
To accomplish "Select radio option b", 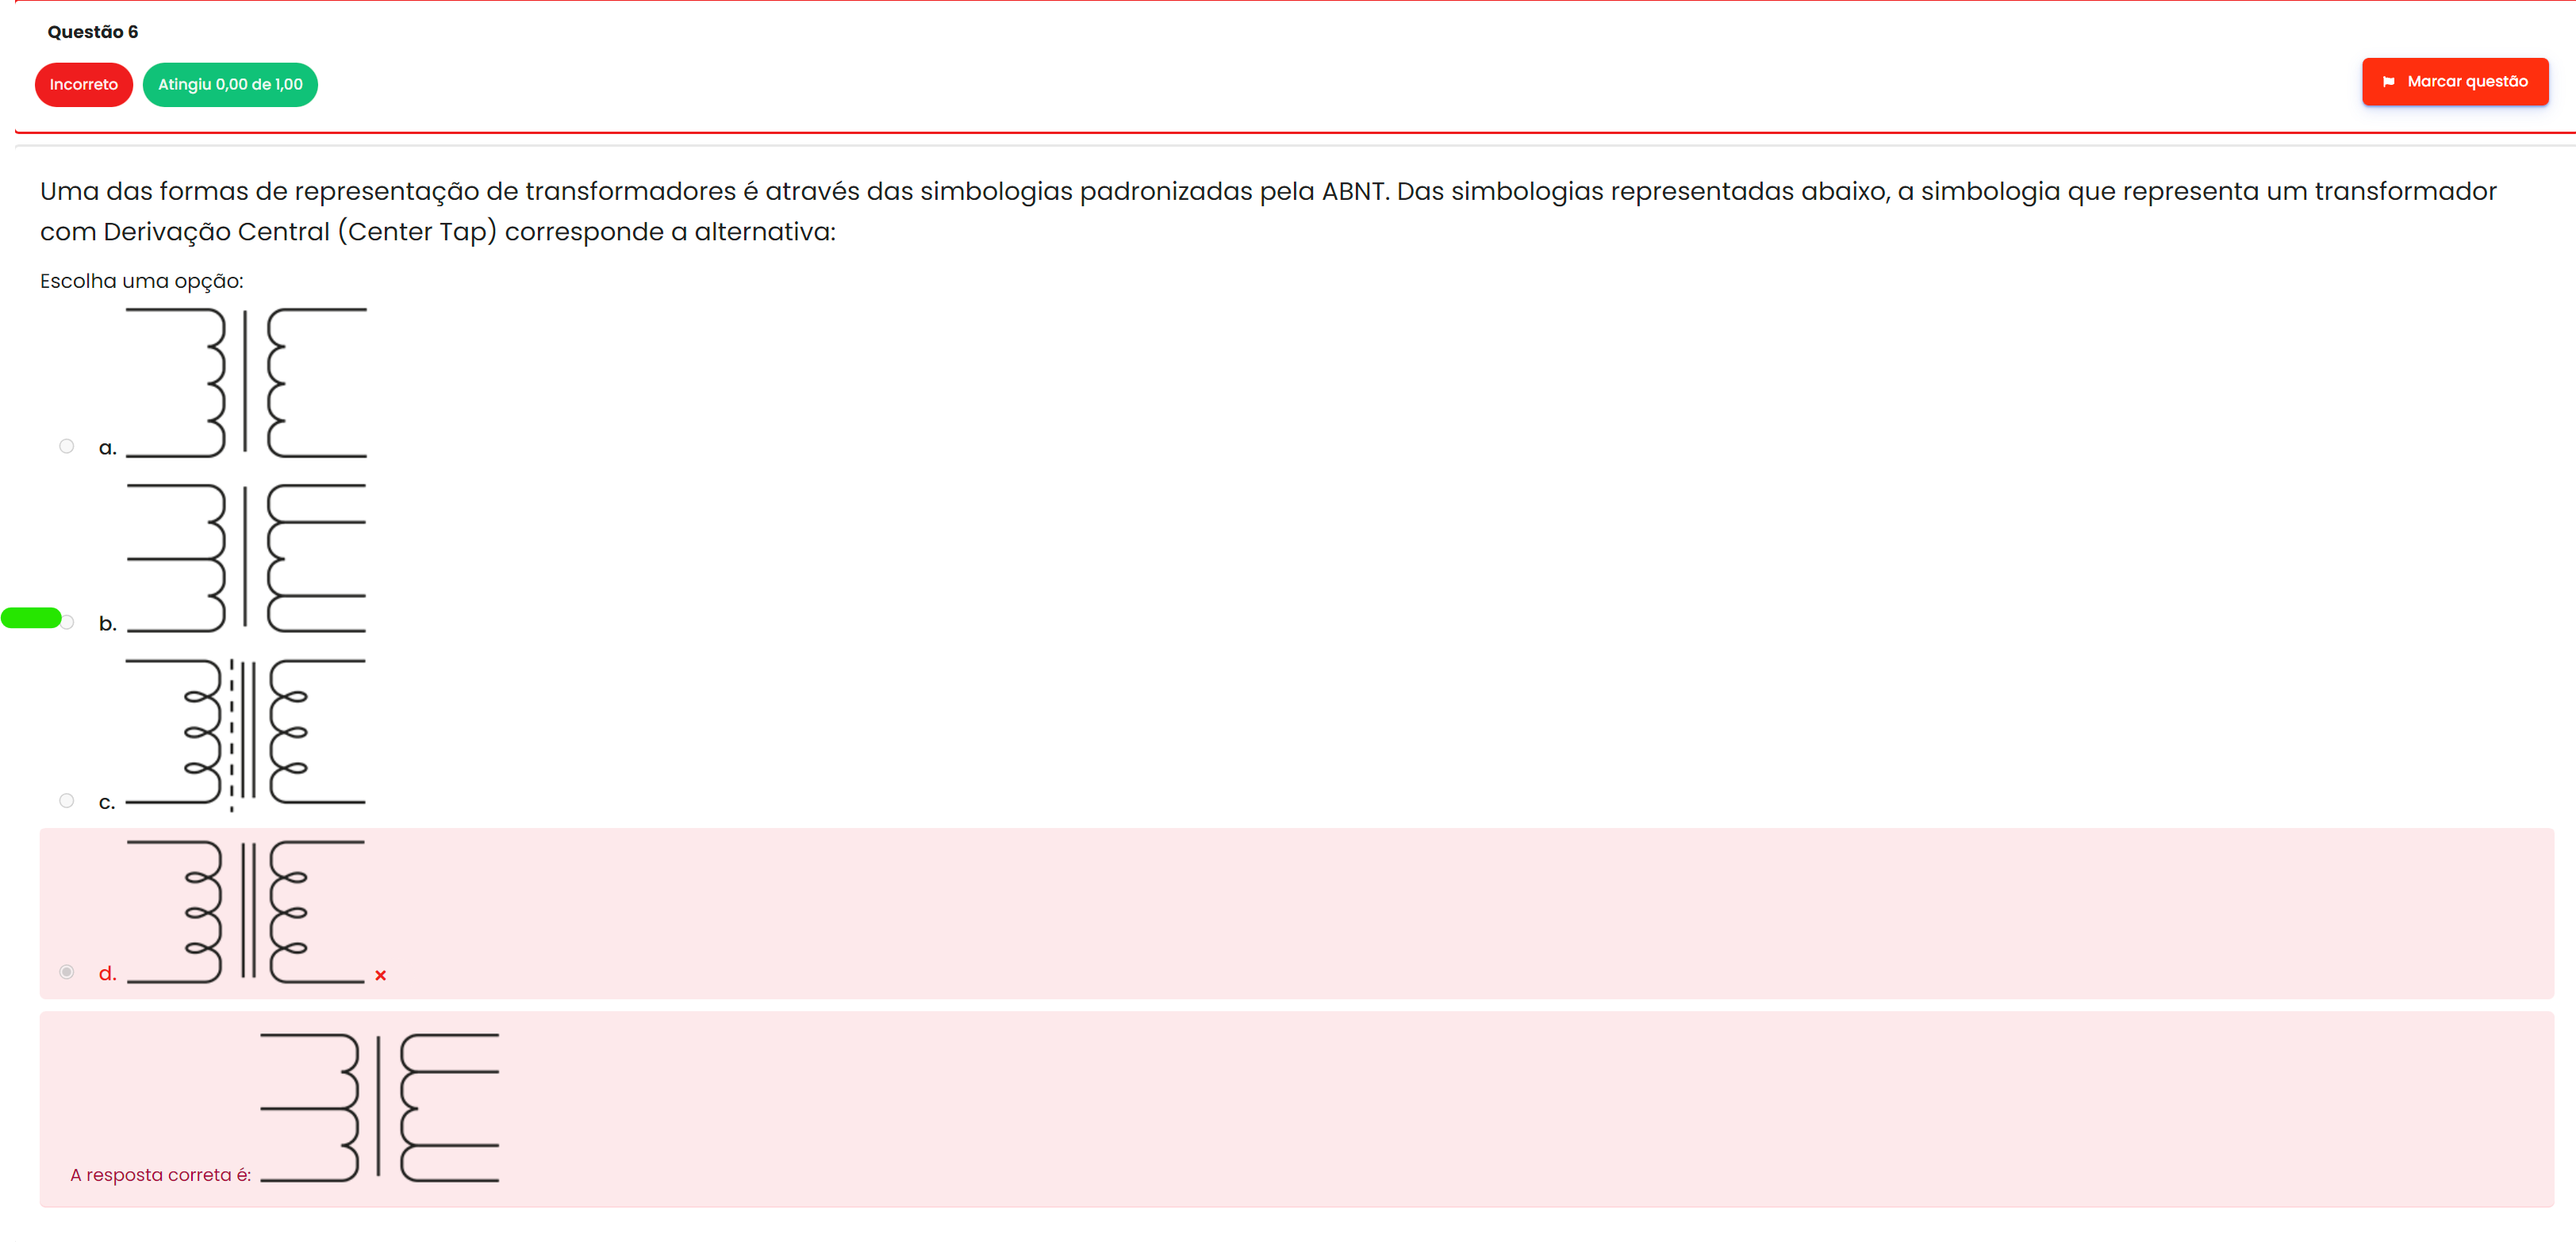I will click(x=67, y=622).
